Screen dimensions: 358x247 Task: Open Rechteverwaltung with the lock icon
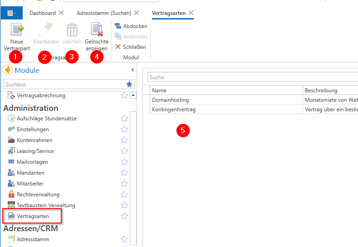pos(38,195)
